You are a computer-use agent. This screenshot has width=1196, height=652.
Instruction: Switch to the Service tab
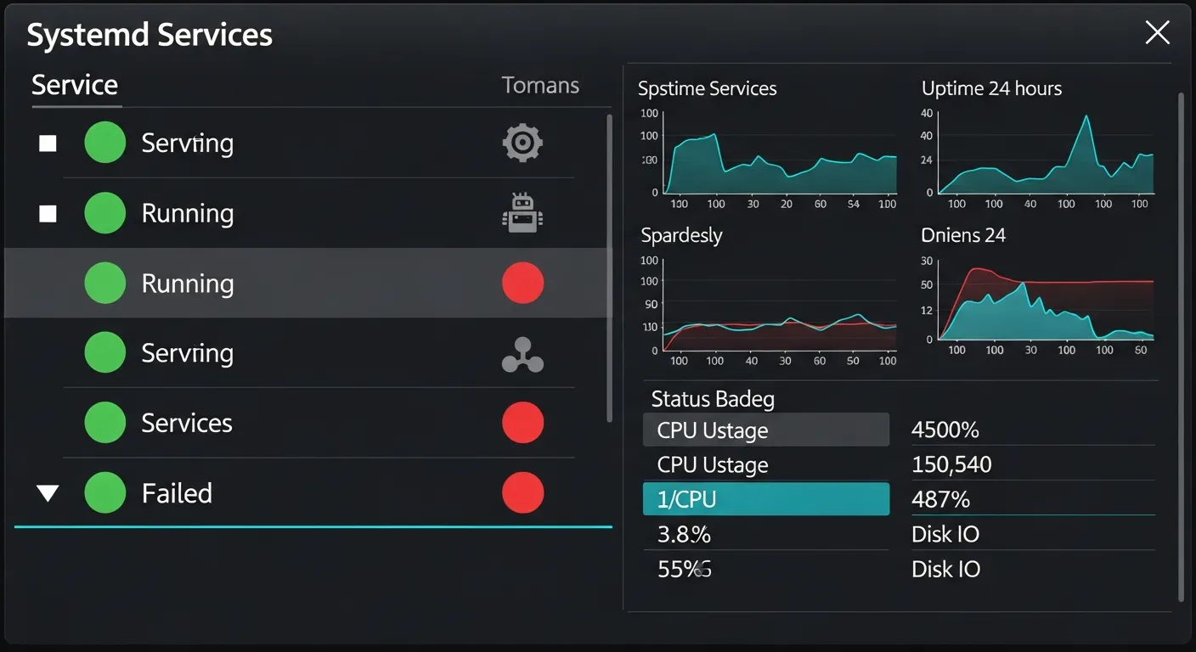pos(75,85)
